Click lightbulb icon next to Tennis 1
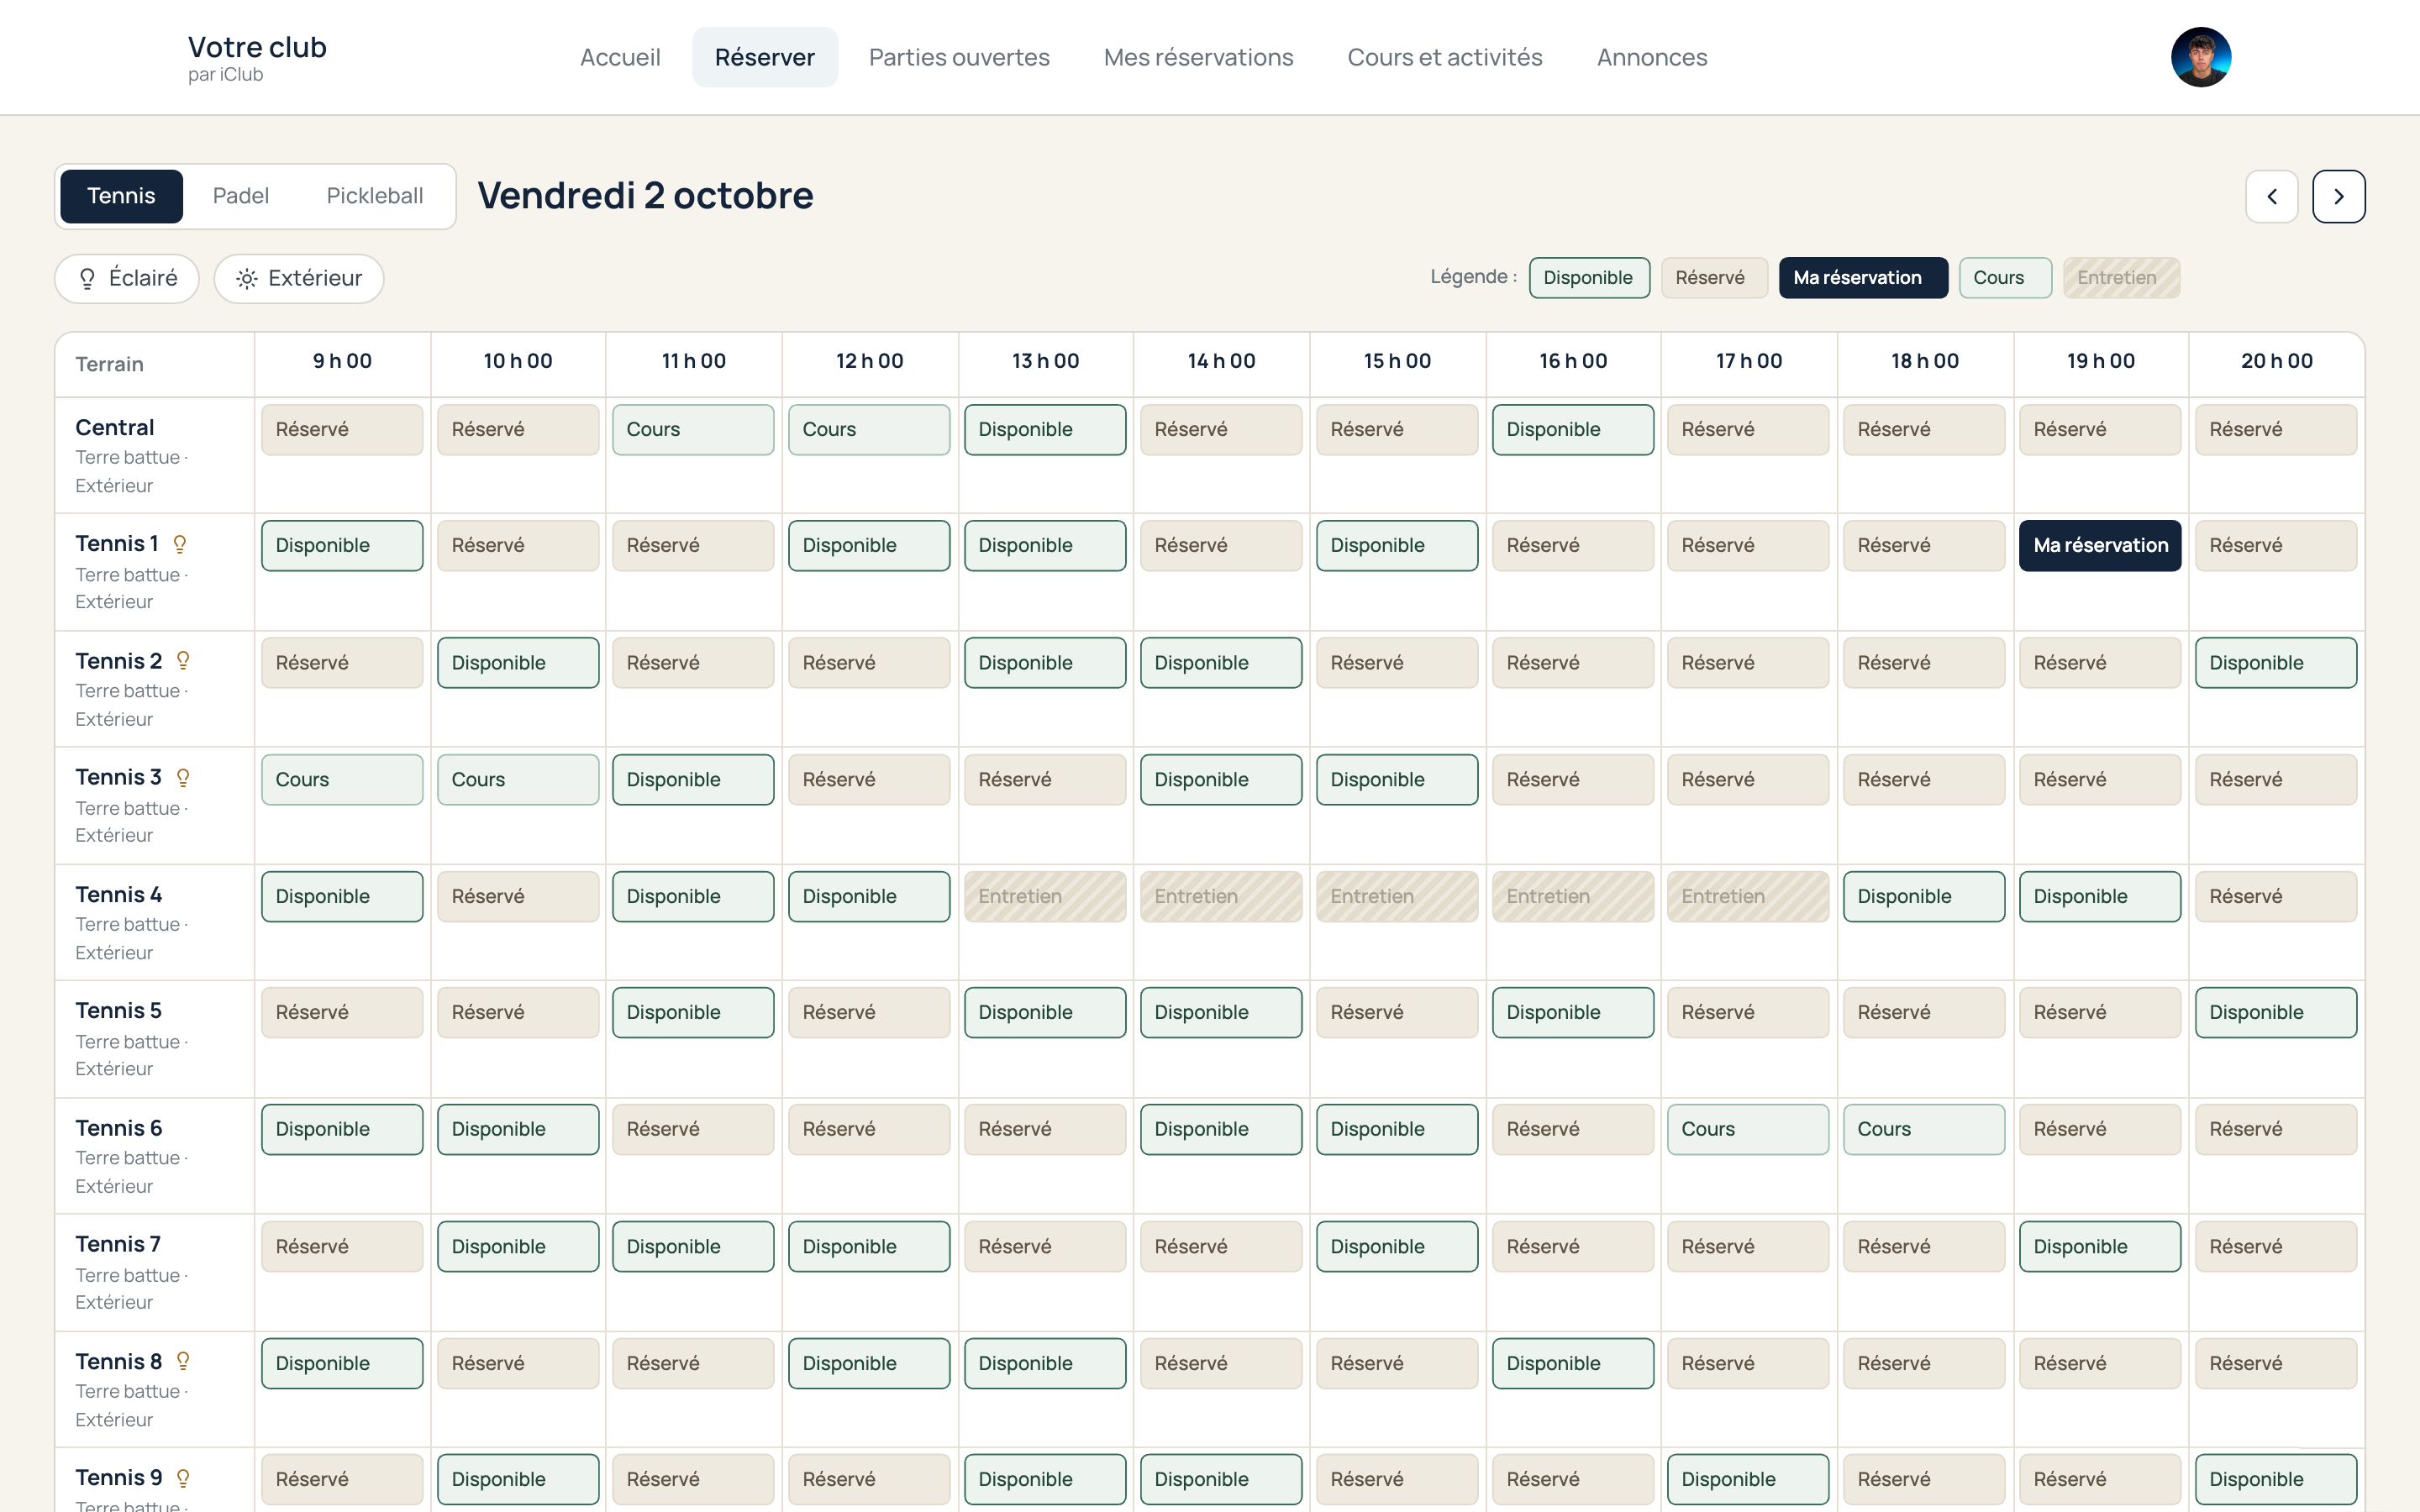The width and height of the screenshot is (2420, 1512). click(180, 544)
